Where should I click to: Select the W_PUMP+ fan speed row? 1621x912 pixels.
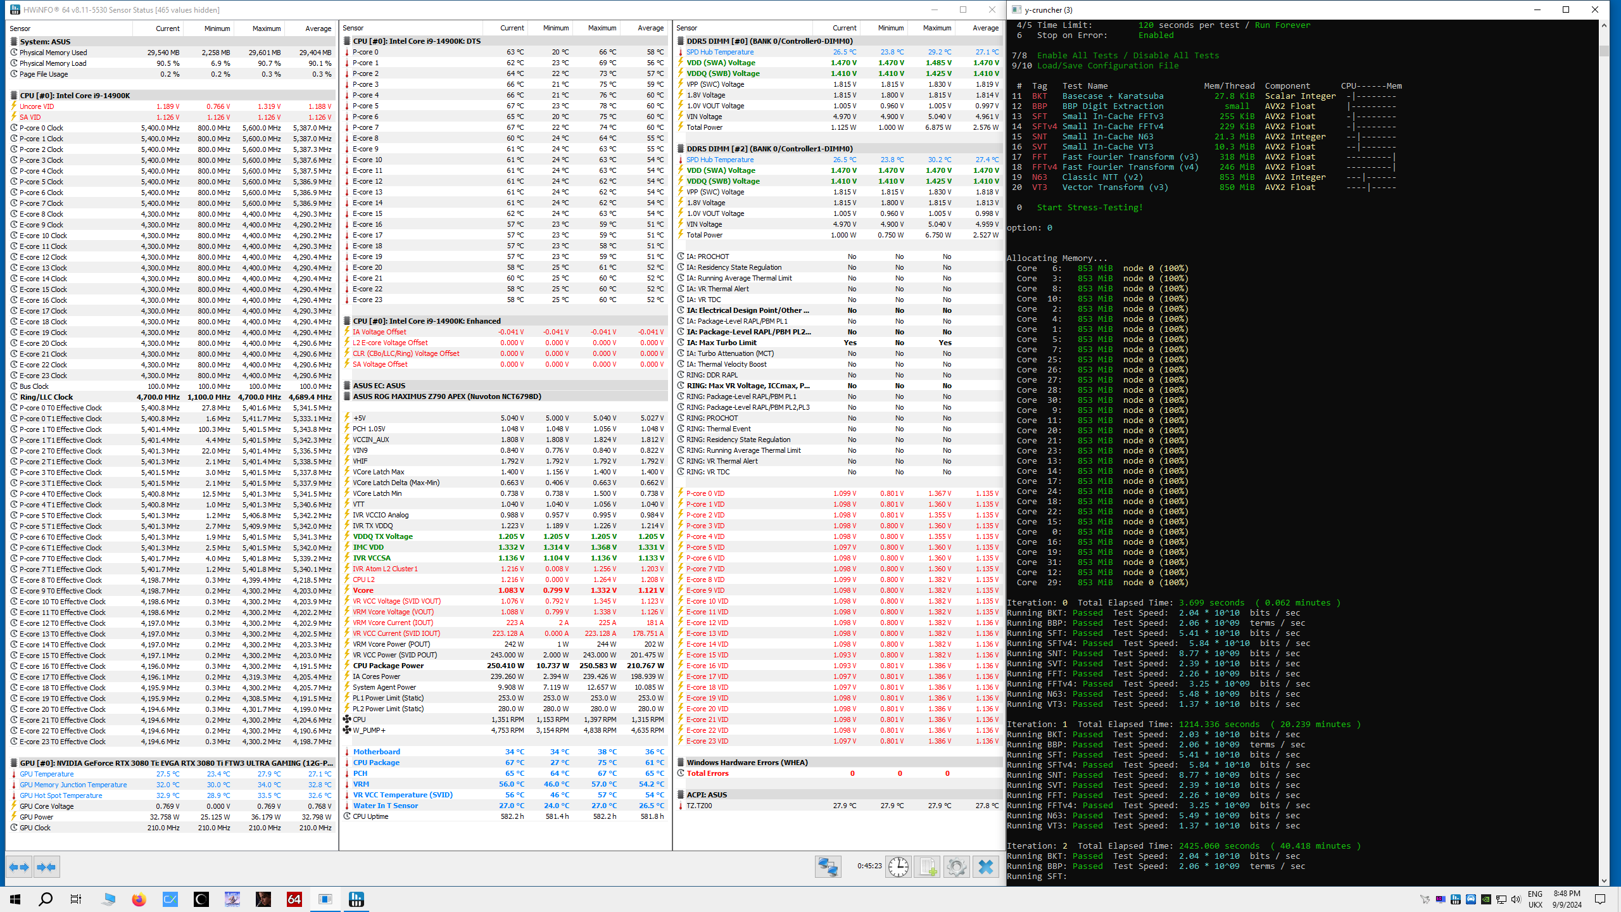(x=505, y=730)
